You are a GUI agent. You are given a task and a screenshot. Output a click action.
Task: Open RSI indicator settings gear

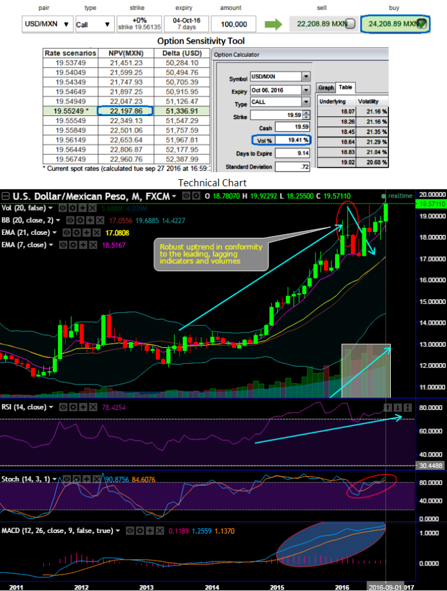point(73,407)
